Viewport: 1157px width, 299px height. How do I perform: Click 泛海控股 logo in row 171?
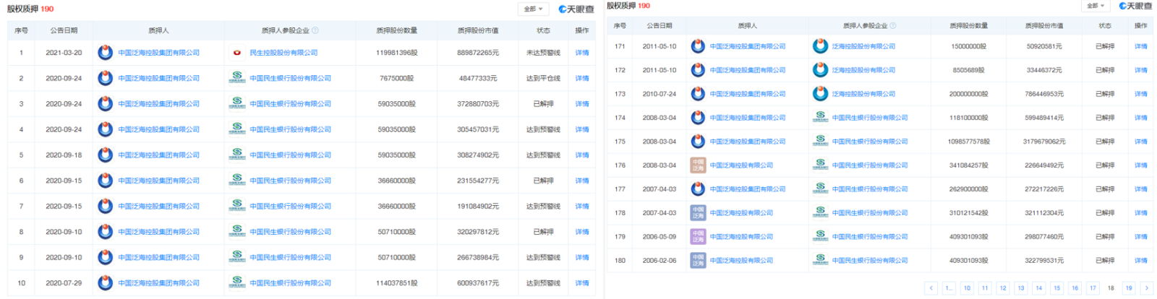pyautogui.click(x=820, y=46)
